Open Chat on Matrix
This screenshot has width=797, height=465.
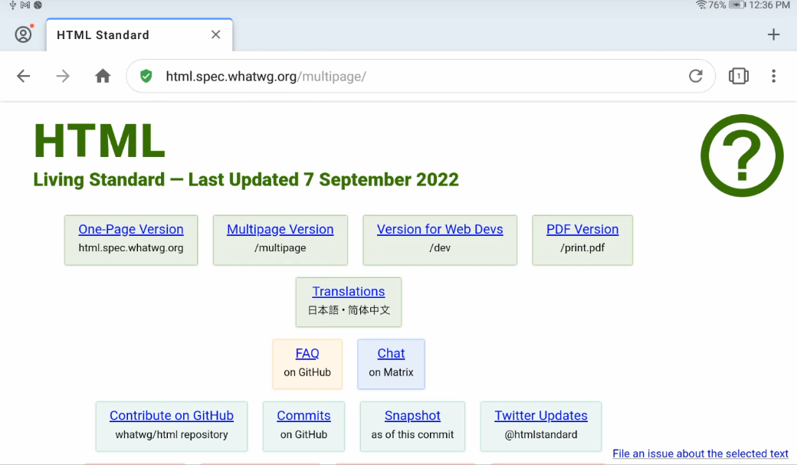(x=390, y=353)
